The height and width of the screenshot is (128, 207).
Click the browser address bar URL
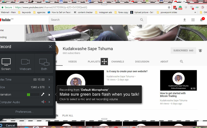click(x=51, y=7)
